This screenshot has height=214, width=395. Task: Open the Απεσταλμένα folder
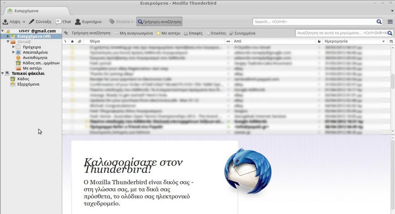point(35,52)
